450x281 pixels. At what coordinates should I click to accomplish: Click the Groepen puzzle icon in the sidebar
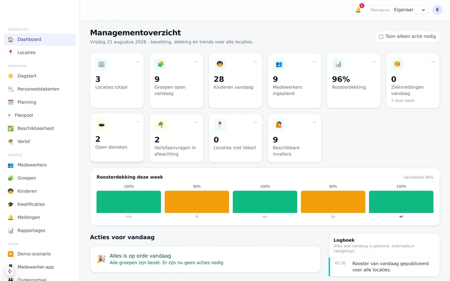(11, 178)
